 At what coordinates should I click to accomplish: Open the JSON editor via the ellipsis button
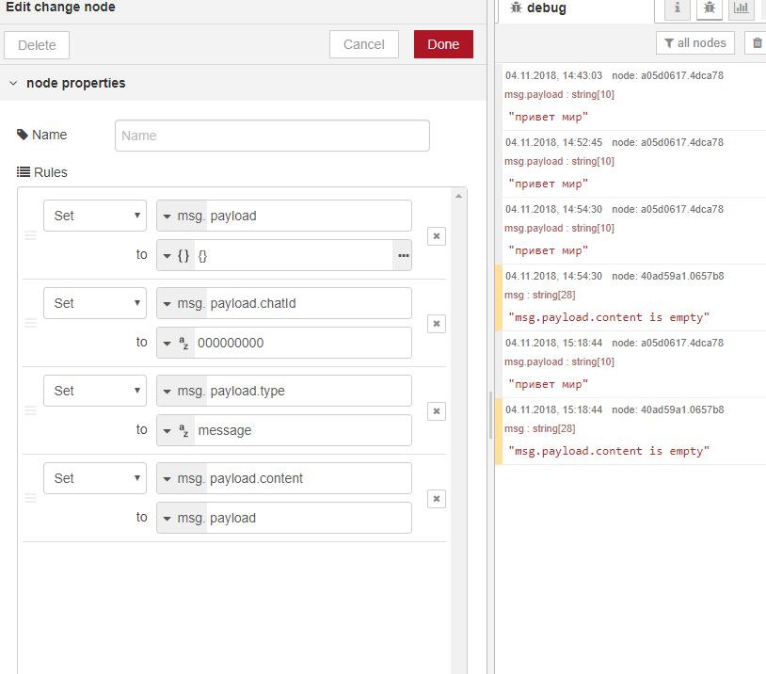403,255
